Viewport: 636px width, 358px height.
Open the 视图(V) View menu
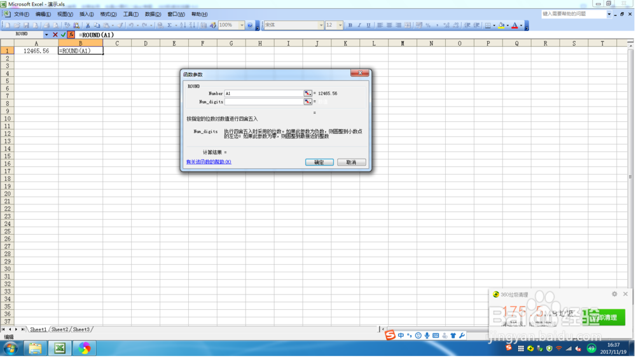click(x=65, y=14)
